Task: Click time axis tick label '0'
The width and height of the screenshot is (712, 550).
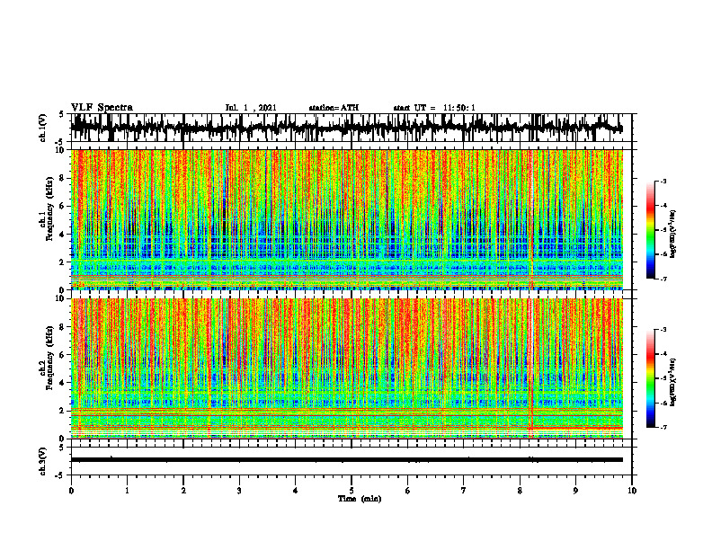Action: 71,491
